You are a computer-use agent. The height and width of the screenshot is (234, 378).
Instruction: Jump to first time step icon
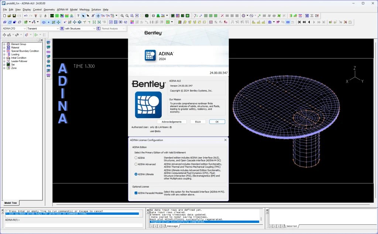pos(299,22)
